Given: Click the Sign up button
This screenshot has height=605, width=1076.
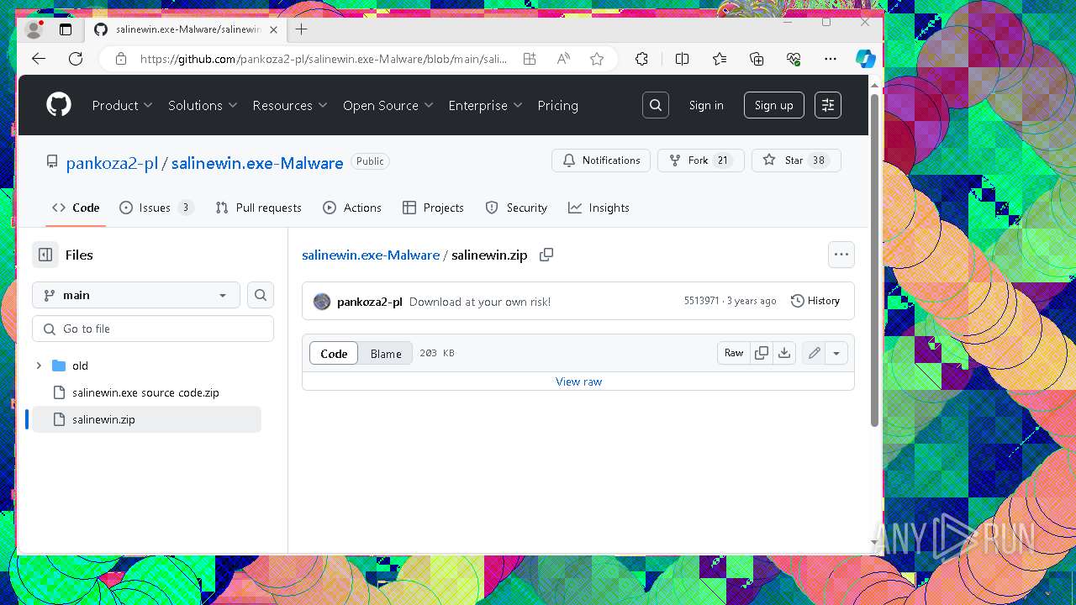Looking at the screenshot, I should 773,105.
